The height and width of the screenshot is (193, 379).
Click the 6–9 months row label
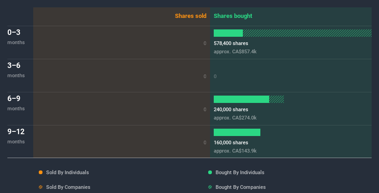coord(16,103)
